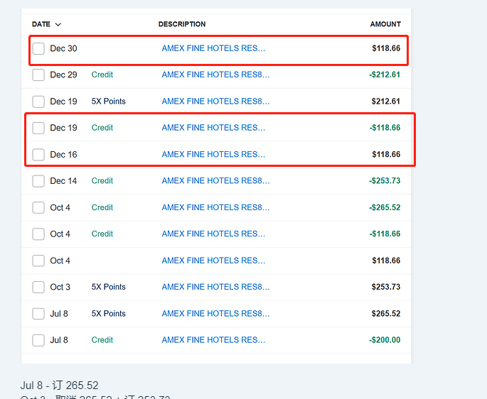
Task: Open the Dec 16 transaction description link
Action: tap(213, 155)
